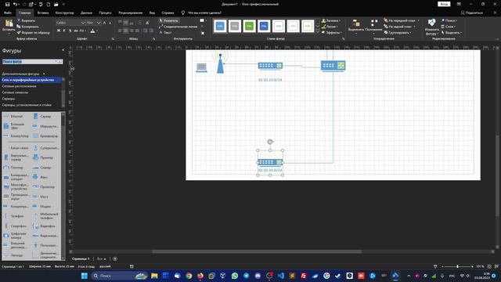Toggle Italic formatting

(x=64, y=31)
